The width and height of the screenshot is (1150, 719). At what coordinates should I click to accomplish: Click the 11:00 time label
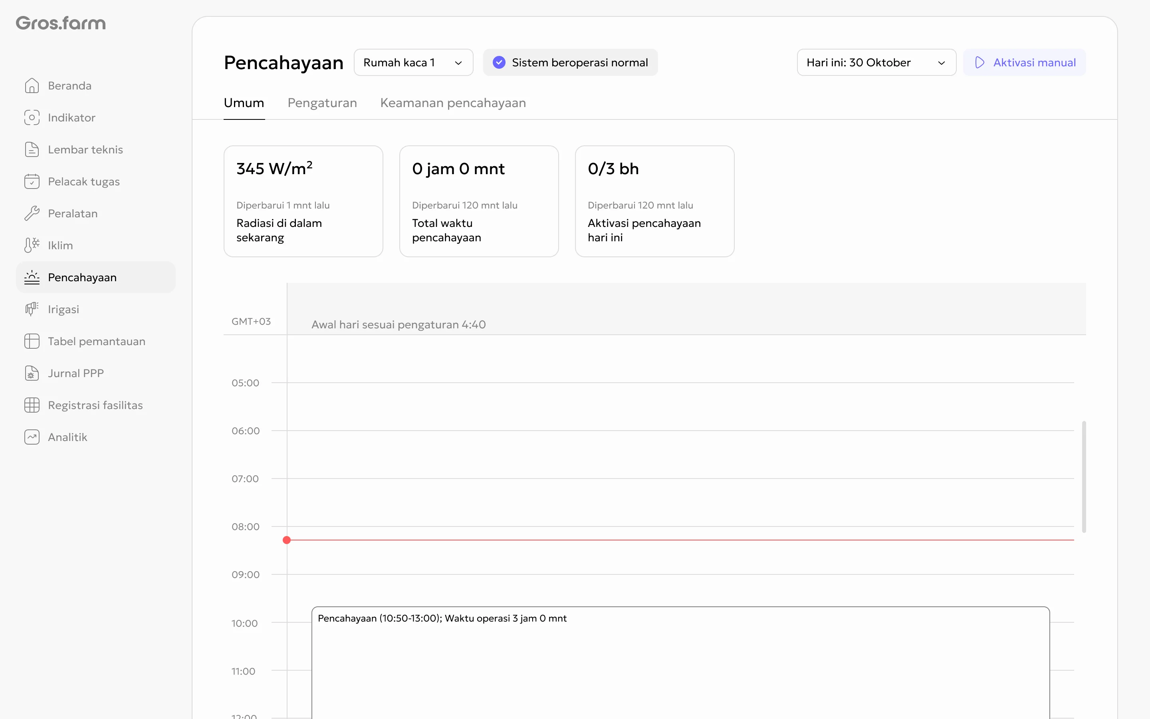tap(243, 671)
